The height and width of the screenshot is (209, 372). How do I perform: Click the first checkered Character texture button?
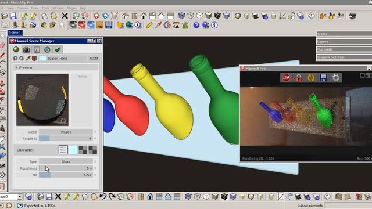[x=83, y=150]
